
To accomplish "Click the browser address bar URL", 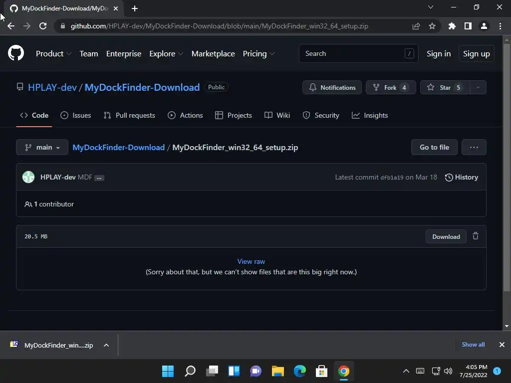I will pyautogui.click(x=220, y=26).
